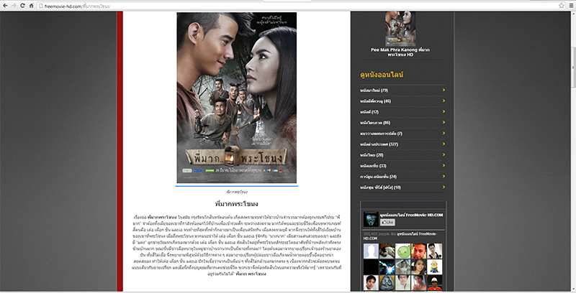
Task: Click the chevron on the category row with (17)
Action: click(444, 111)
